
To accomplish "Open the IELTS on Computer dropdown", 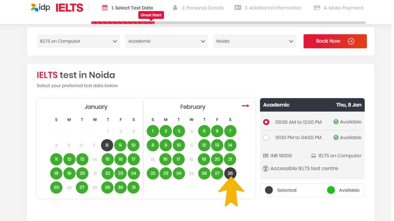I will click(78, 41).
